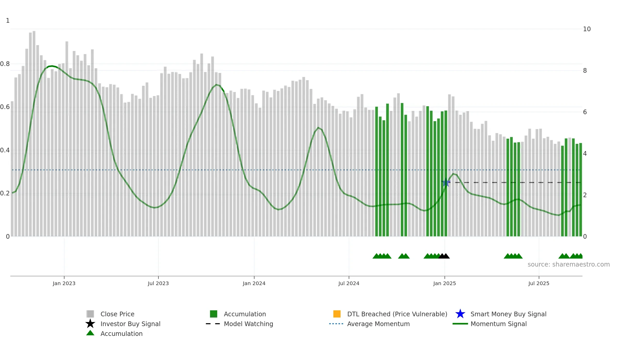Click the black Investor Buy Signal star icon

pyautogui.click(x=90, y=324)
